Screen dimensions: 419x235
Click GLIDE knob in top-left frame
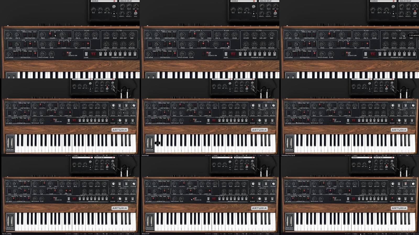tap(52, 54)
